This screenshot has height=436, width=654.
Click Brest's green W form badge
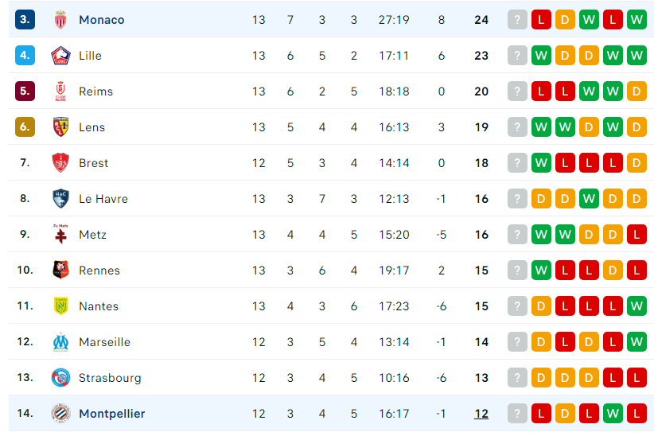click(x=541, y=163)
